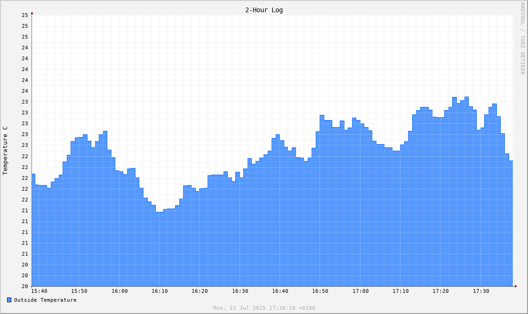
Task: Click the 15:40 time axis label
Action: (39, 291)
